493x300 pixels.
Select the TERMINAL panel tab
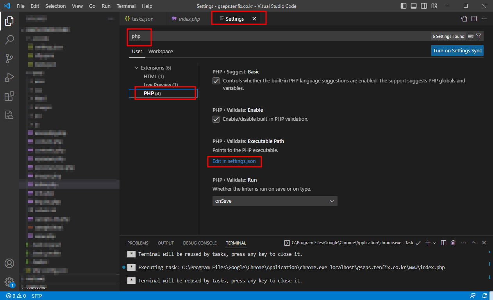[x=236, y=243]
